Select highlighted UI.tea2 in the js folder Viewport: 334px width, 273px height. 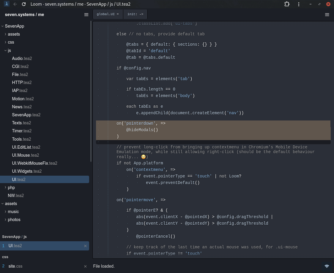click(x=45, y=179)
